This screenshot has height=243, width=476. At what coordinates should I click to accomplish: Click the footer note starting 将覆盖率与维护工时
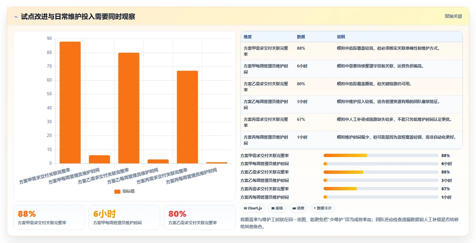point(350,223)
